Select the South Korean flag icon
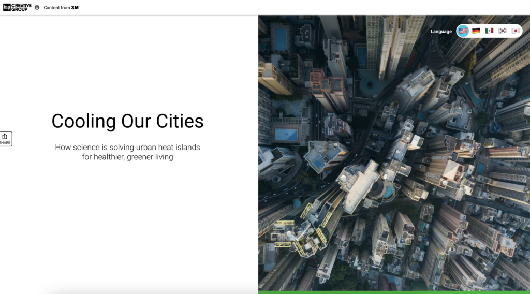Screen dimensions: 530x294 click(502, 31)
